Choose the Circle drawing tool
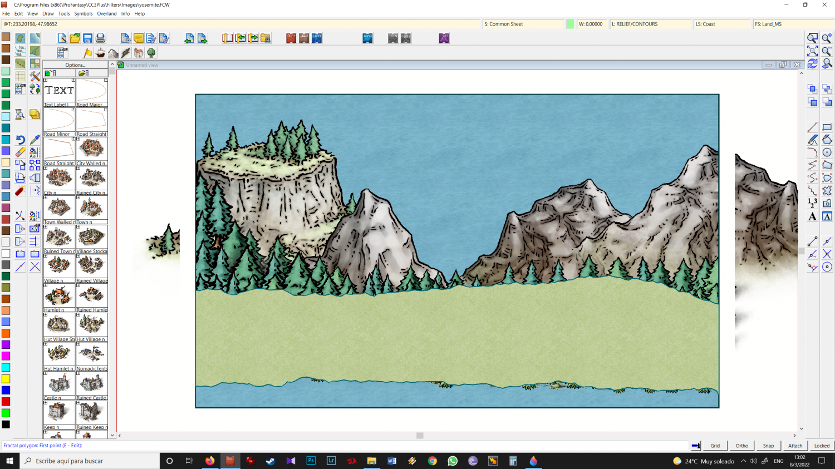This screenshot has height=469, width=835. [x=827, y=152]
